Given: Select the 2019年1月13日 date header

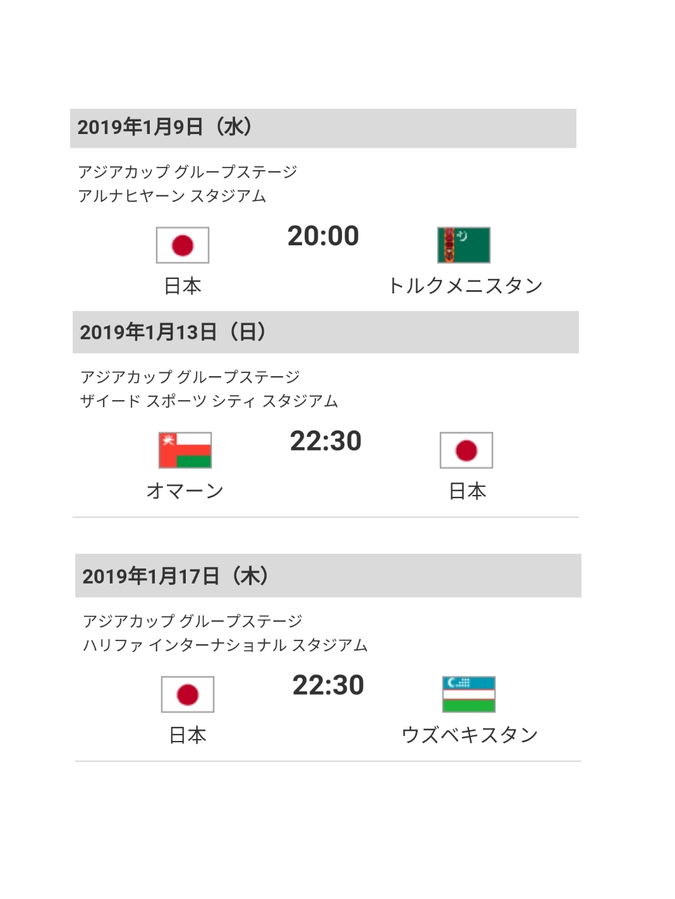Looking at the screenshot, I should tap(173, 333).
